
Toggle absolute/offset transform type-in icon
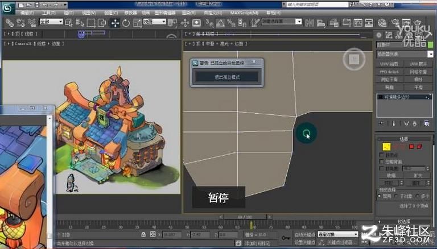click(x=152, y=234)
